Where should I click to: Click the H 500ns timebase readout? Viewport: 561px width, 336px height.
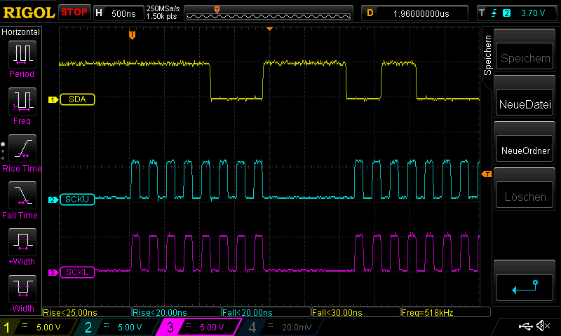[119, 13]
